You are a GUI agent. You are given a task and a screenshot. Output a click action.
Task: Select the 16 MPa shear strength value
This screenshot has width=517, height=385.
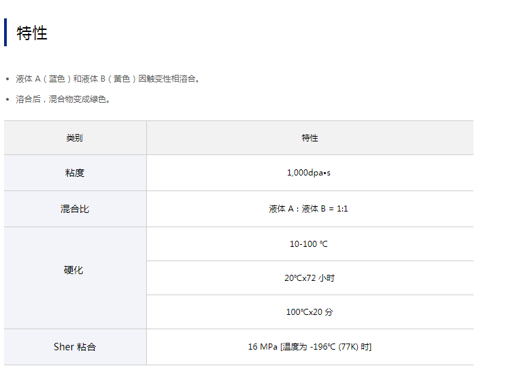click(310, 347)
